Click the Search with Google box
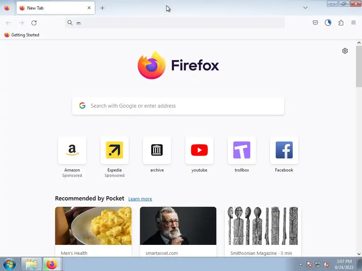Screen dimensions: 362x271 [x=178, y=106]
